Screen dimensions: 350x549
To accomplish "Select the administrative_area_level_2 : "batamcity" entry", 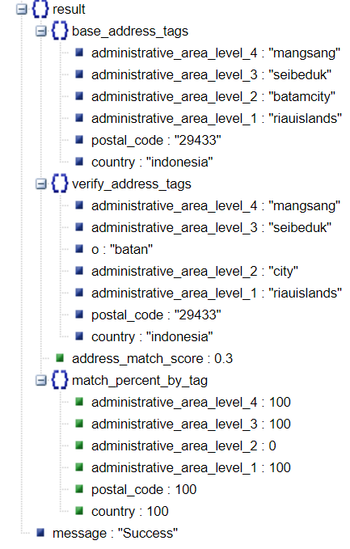I will tap(213, 97).
